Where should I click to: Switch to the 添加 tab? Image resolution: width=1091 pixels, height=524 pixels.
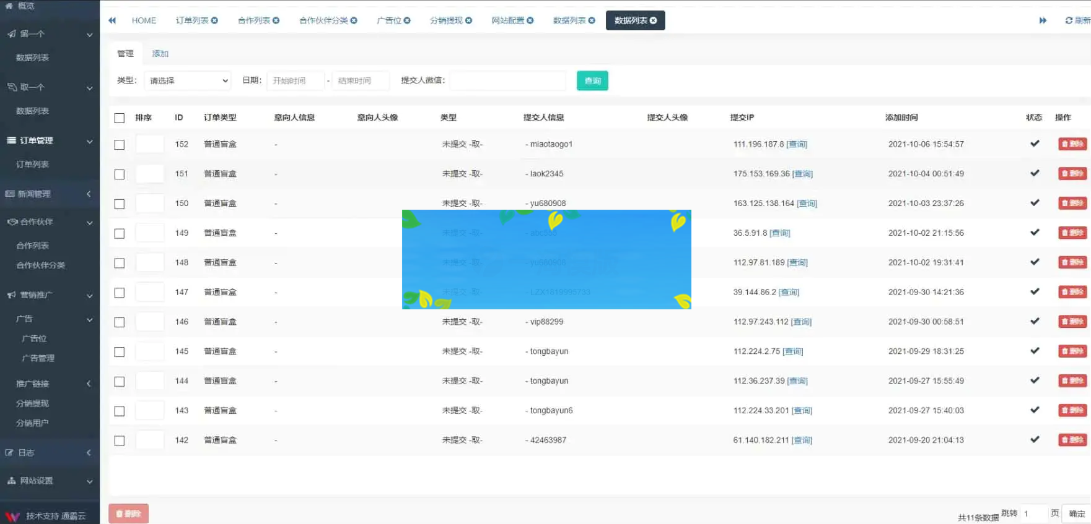(x=160, y=54)
